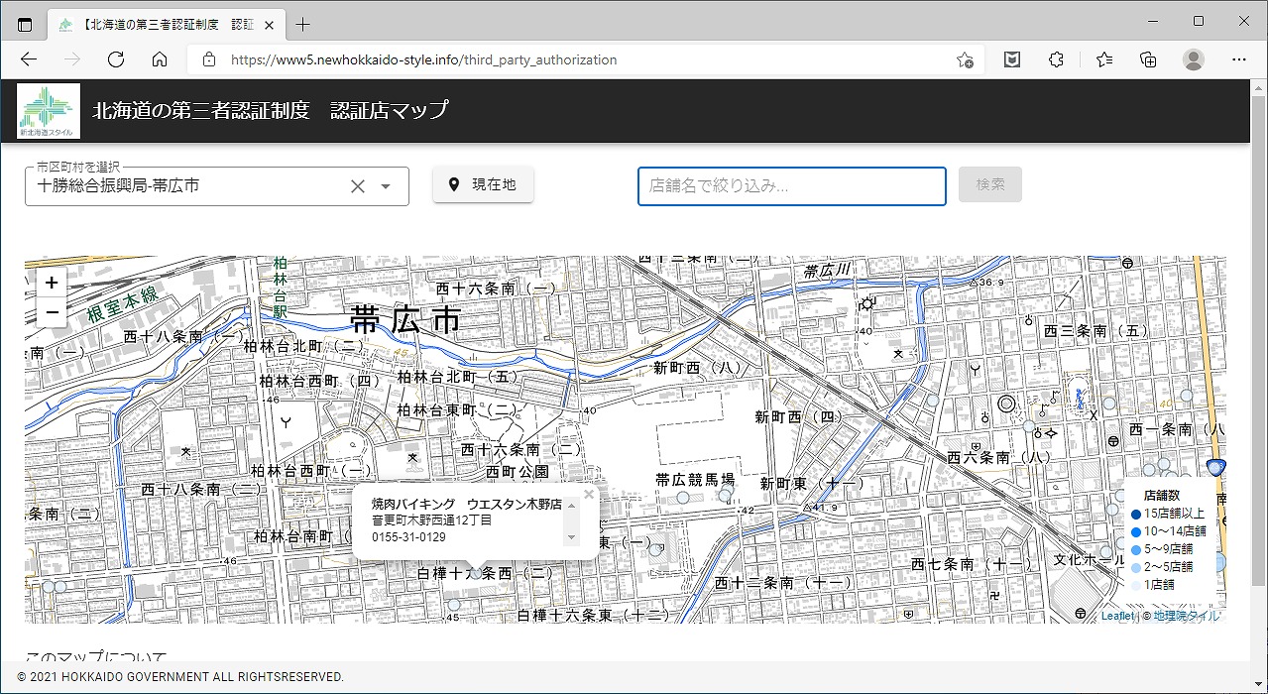The width and height of the screenshot is (1268, 694).
Task: Open the browser home page
Action: click(x=160, y=59)
